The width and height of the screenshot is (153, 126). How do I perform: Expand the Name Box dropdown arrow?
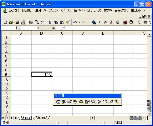click(38, 28)
